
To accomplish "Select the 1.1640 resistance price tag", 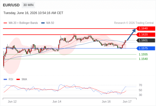I will [146, 29].
